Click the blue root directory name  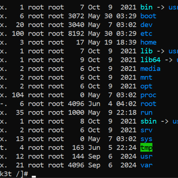[x=148, y=104]
